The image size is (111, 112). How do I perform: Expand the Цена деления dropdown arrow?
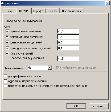point(50,68)
